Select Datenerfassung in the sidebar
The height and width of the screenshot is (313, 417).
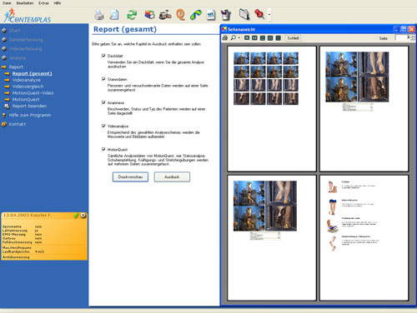tap(26, 40)
